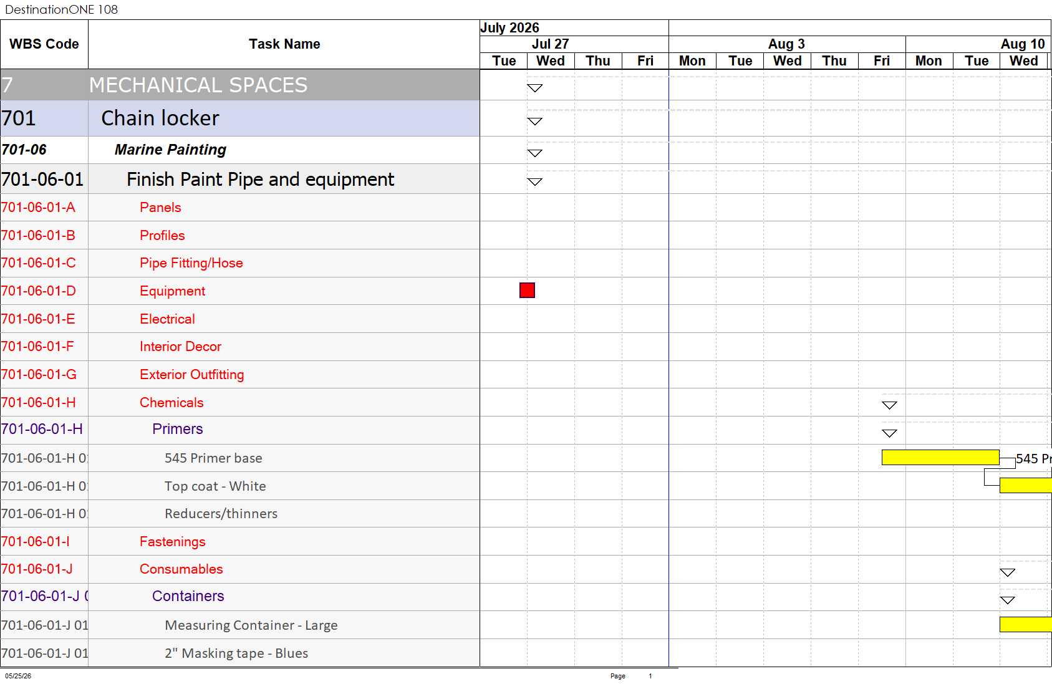1052x684 pixels.
Task: Select the Consumables task name
Action: tap(181, 569)
